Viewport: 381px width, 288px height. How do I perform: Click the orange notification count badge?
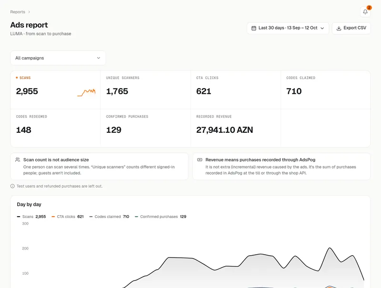point(369,8)
